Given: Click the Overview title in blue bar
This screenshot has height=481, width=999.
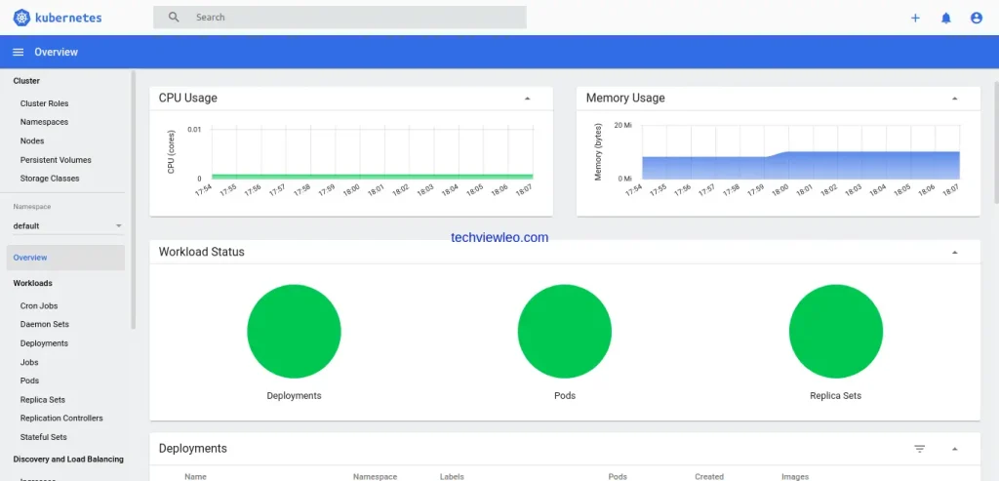Looking at the screenshot, I should [56, 53].
